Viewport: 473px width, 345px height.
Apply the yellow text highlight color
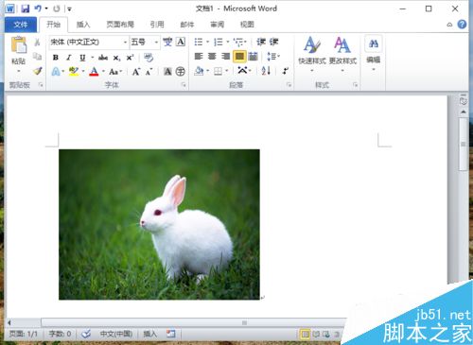tap(74, 72)
